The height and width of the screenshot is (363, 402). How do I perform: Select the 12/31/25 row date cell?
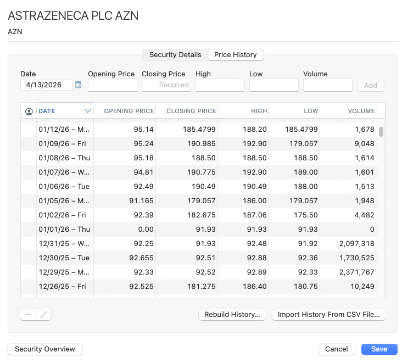pos(64,244)
